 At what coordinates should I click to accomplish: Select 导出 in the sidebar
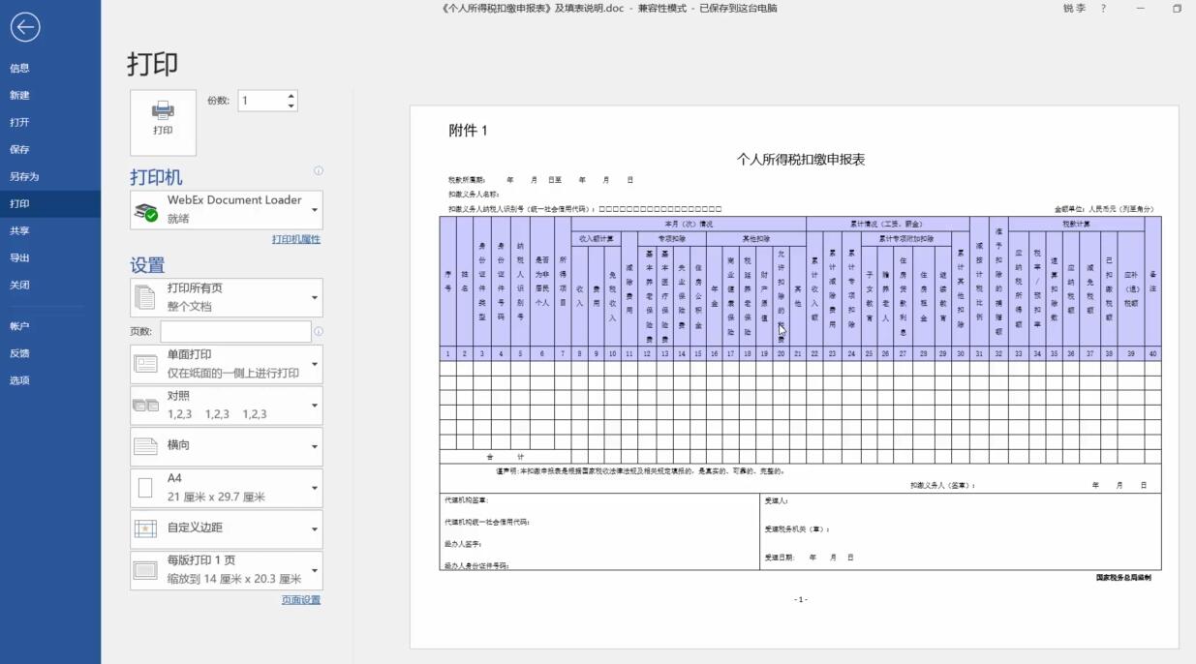(x=50, y=257)
